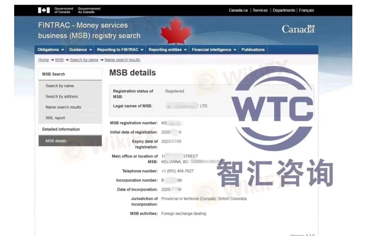The image size is (367, 236).
Task: Click the MSB breadcrumb link
Action: tap(59, 60)
